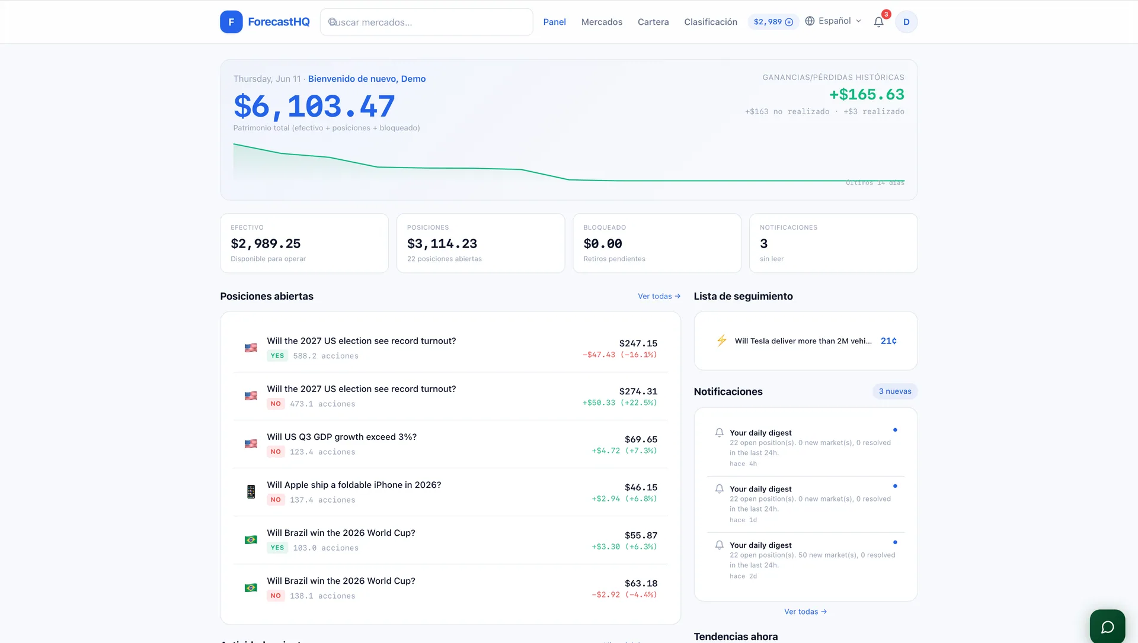1138x643 pixels.
Task: Focus the Buscar mercados search field
Action: pyautogui.click(x=426, y=22)
